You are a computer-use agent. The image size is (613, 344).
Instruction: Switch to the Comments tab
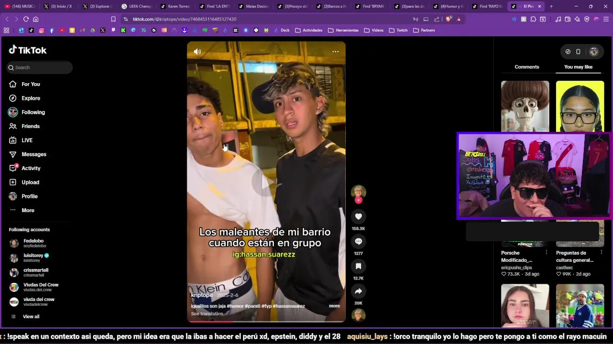point(527,67)
